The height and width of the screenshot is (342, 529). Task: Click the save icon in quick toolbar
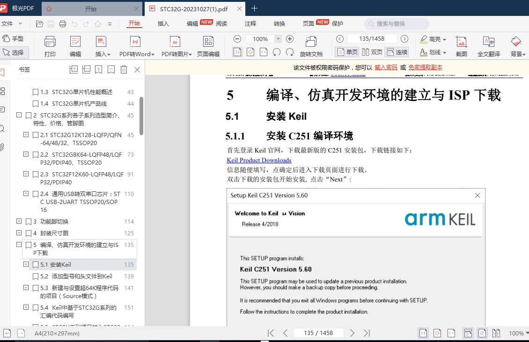(51, 23)
